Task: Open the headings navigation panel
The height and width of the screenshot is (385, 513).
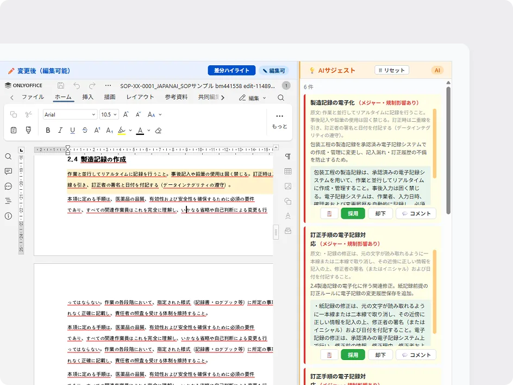Action: click(x=9, y=201)
